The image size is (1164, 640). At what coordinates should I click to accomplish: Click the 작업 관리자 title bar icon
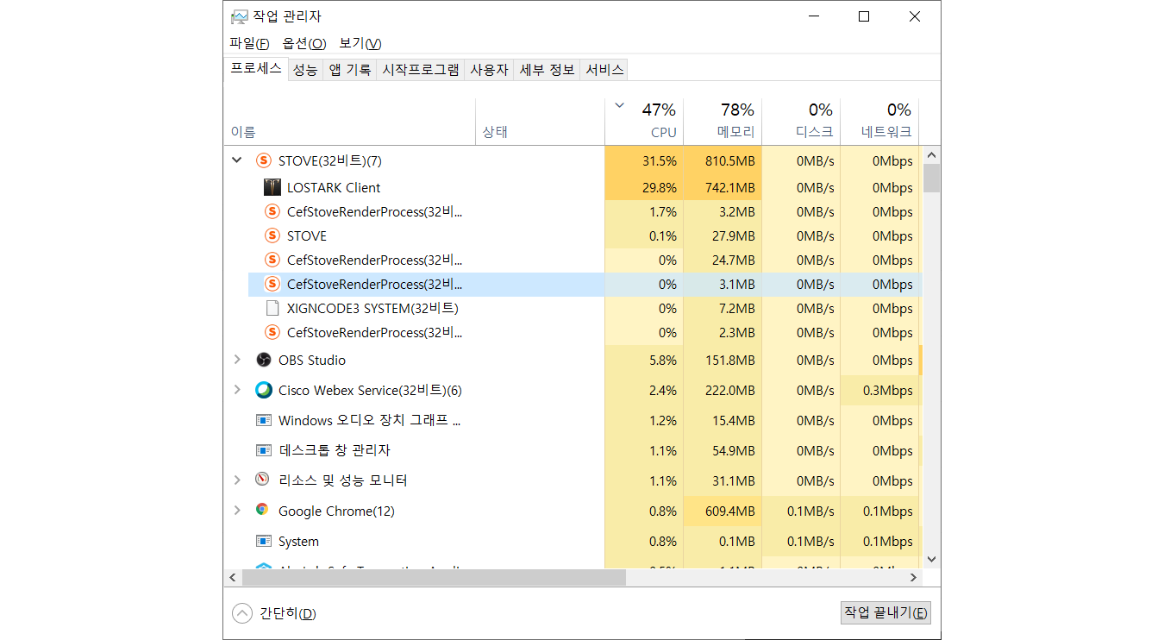[239, 16]
